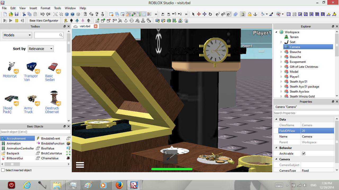Image resolution: width=339 pixels, height=190 pixels.
Task: Activate the red Move tool
Action: click(199, 14)
